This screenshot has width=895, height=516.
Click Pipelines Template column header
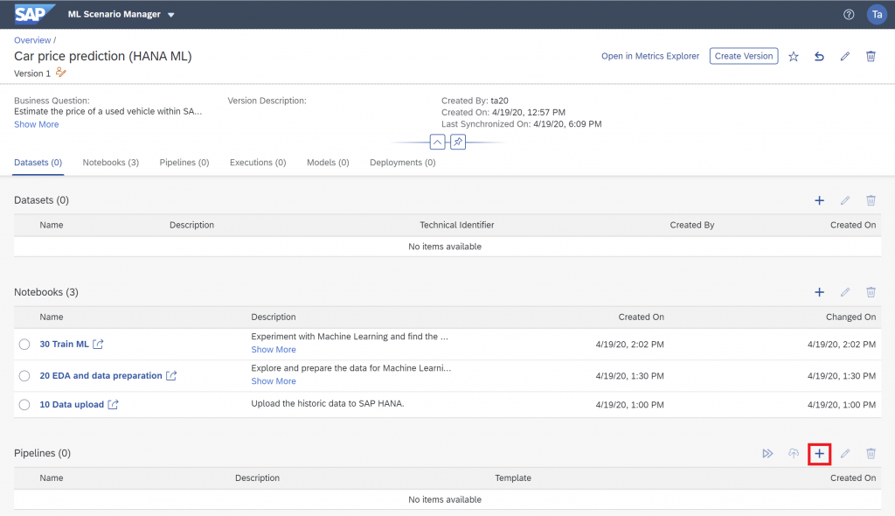tap(513, 478)
